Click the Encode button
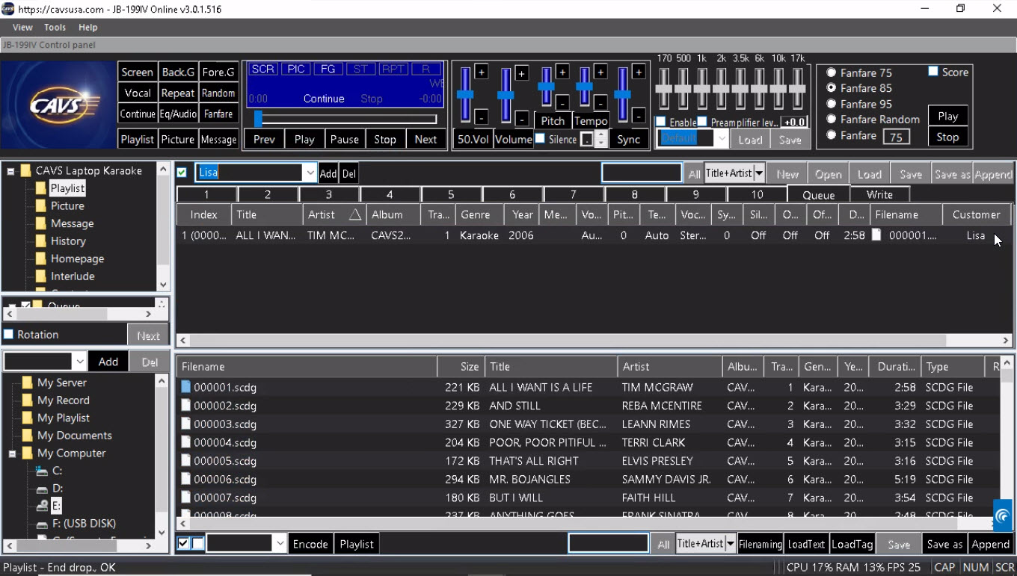Screen dimensions: 1017x576 pyautogui.click(x=310, y=544)
